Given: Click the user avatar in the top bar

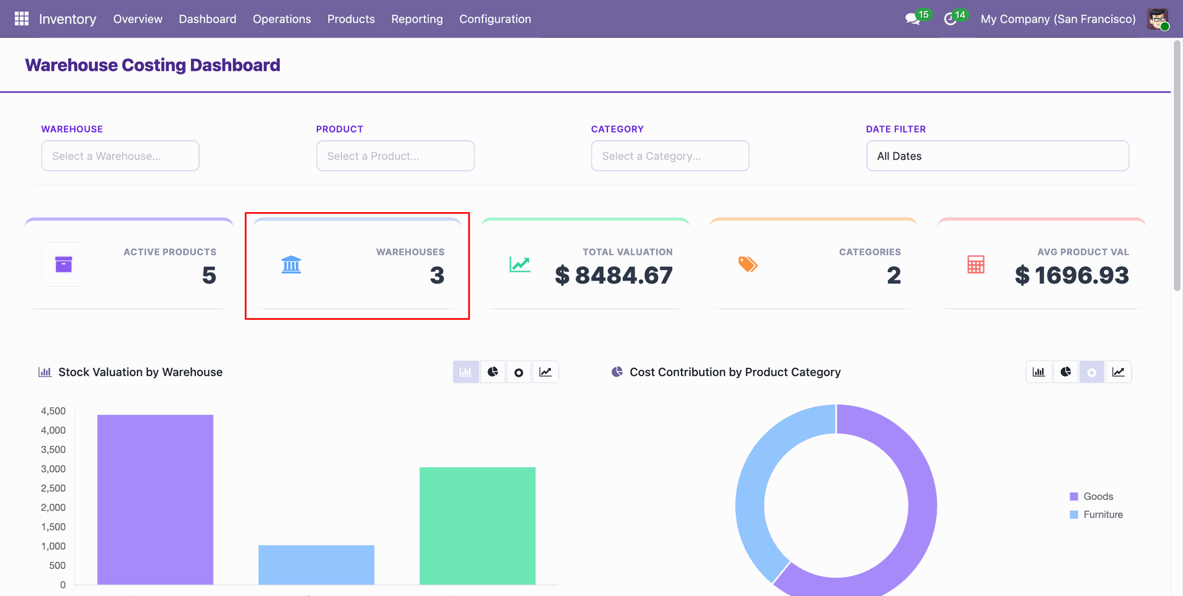Looking at the screenshot, I should pos(1158,19).
